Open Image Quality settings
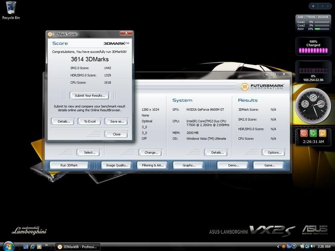This screenshot has height=251, width=335. [x=117, y=165]
